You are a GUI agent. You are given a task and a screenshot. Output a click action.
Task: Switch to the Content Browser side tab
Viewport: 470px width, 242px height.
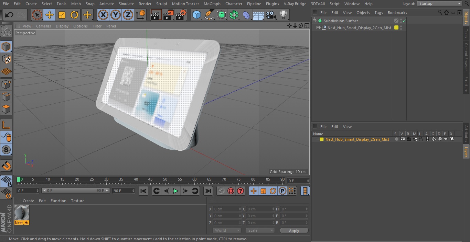tap(466, 57)
